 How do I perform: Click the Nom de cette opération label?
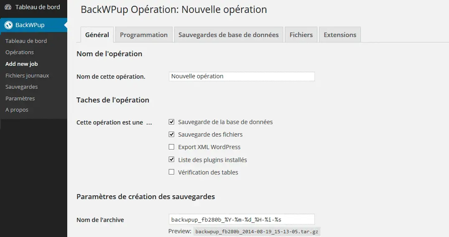pos(111,77)
